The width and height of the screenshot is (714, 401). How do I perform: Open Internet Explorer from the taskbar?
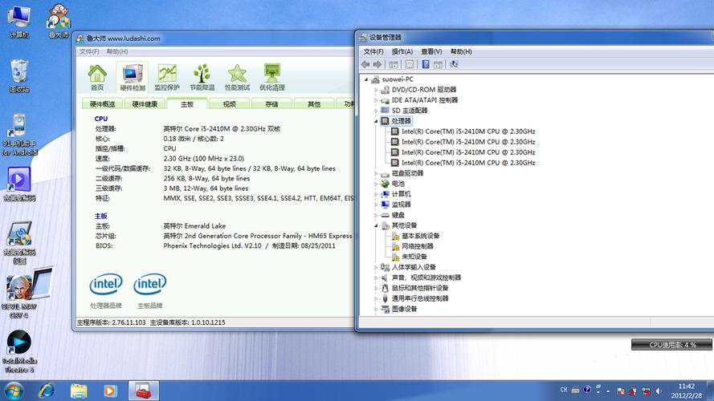[47, 391]
